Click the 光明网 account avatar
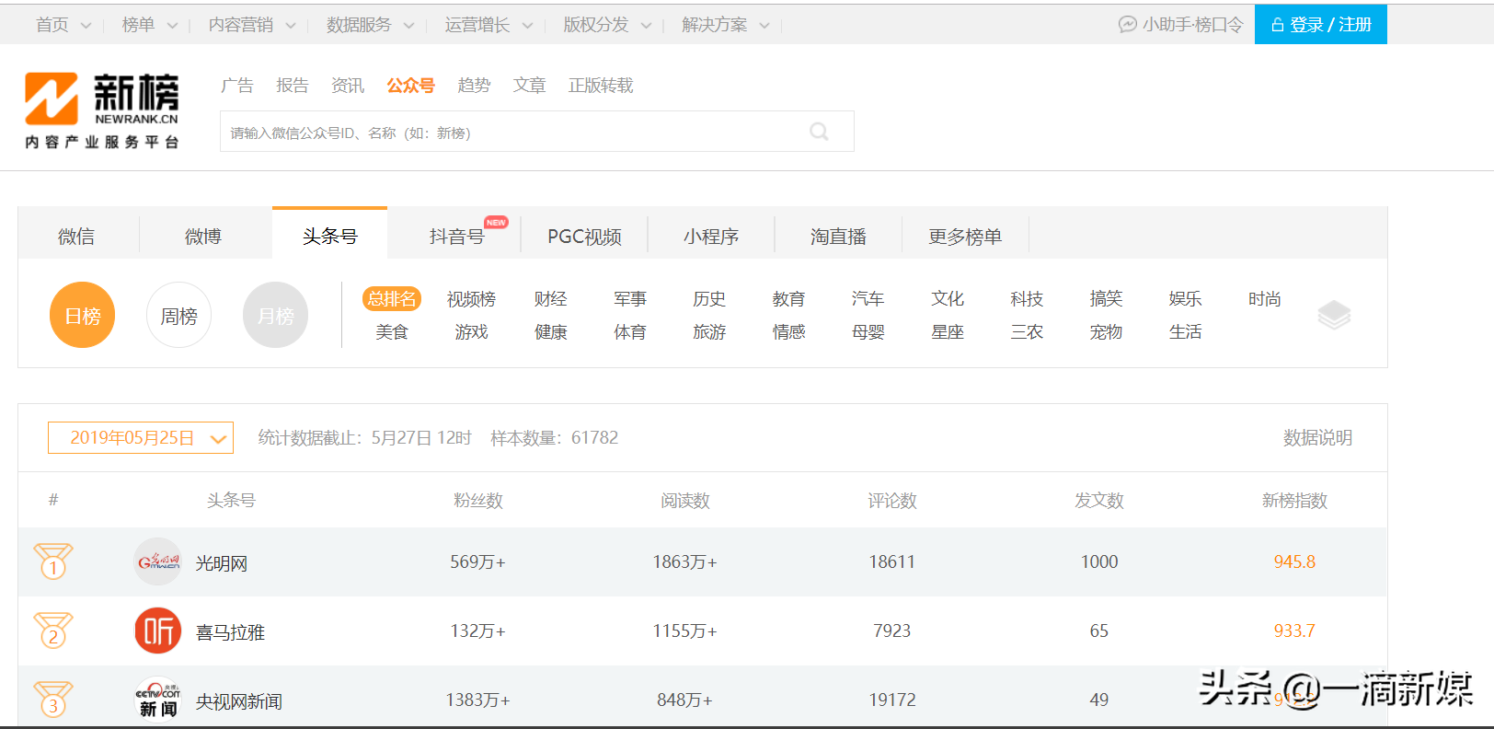 pyautogui.click(x=158, y=561)
